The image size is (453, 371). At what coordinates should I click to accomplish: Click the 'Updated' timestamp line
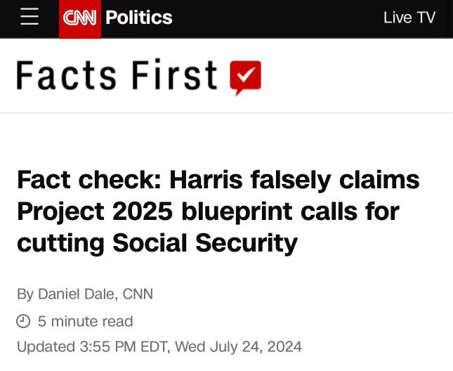[159, 346]
